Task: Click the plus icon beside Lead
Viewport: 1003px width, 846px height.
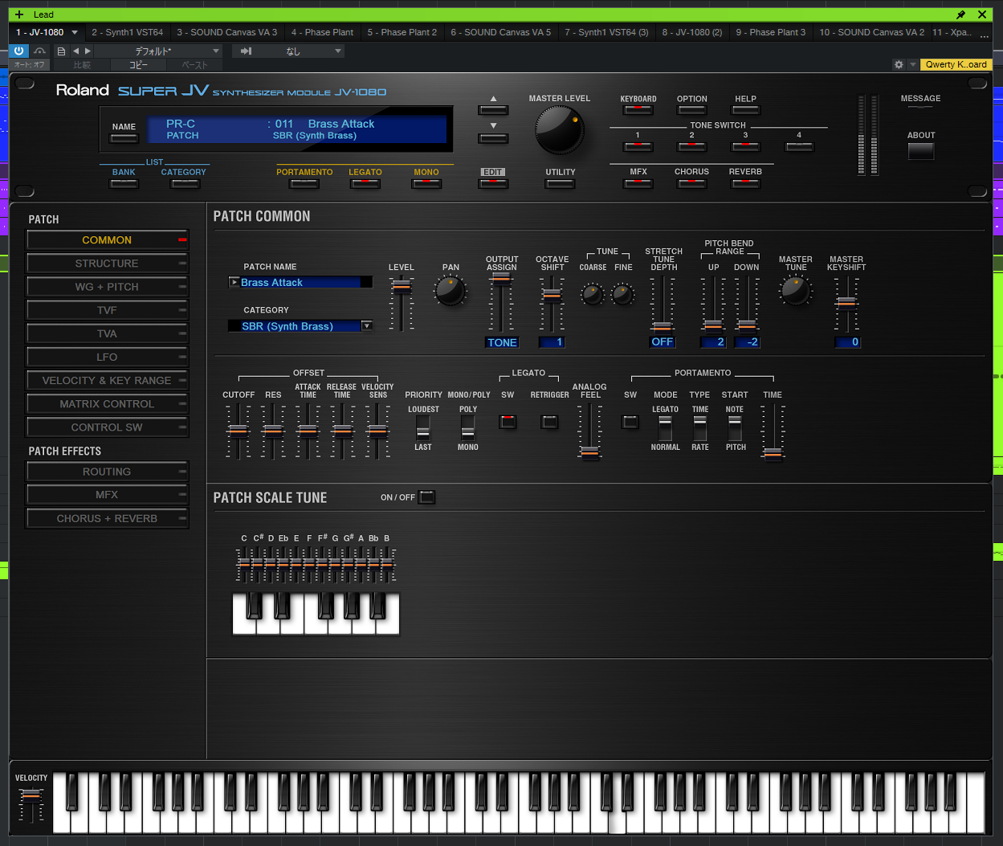Action: (x=19, y=14)
